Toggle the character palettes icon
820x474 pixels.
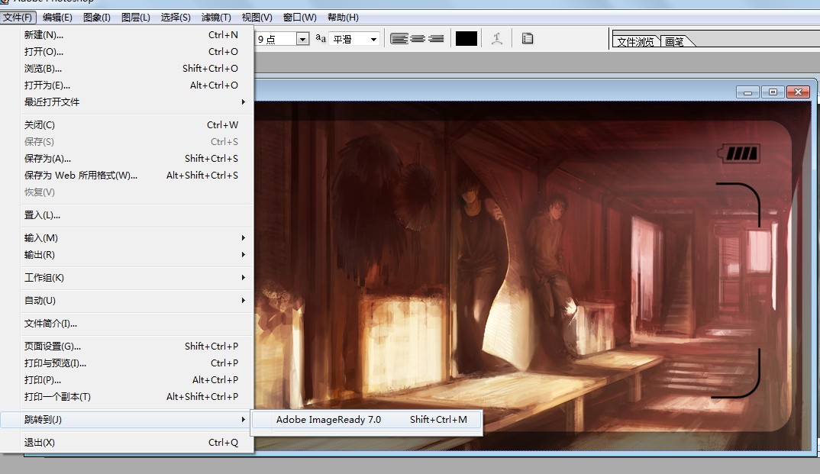pos(528,39)
